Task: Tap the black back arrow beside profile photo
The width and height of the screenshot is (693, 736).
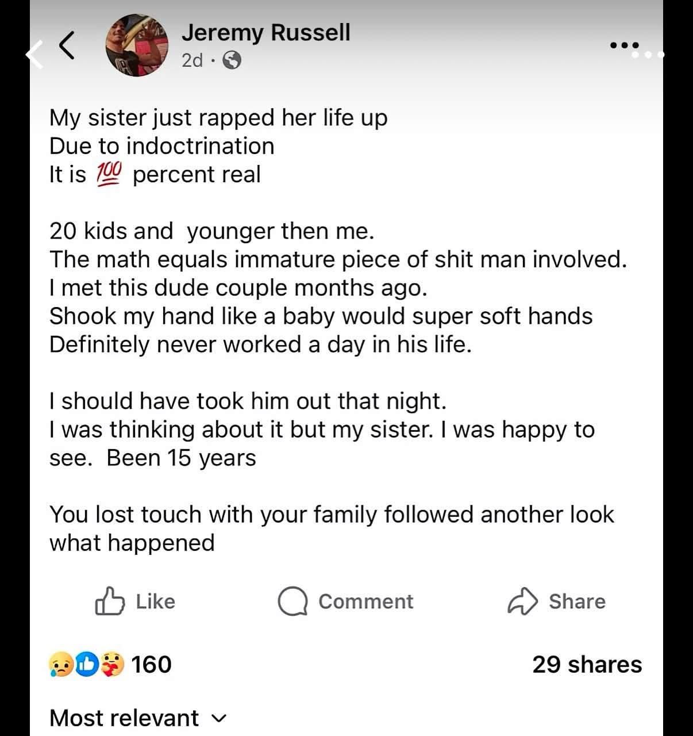Action: point(67,45)
